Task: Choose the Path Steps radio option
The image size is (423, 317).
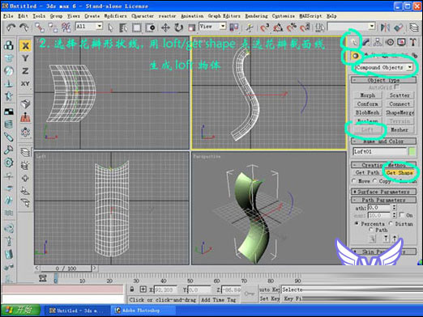Action: pyautogui.click(x=371, y=230)
